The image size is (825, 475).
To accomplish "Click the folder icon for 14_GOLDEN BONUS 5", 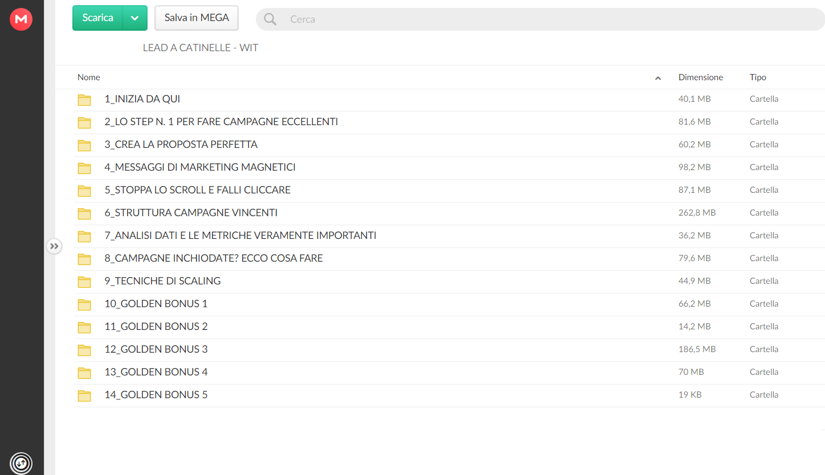I will coord(84,396).
